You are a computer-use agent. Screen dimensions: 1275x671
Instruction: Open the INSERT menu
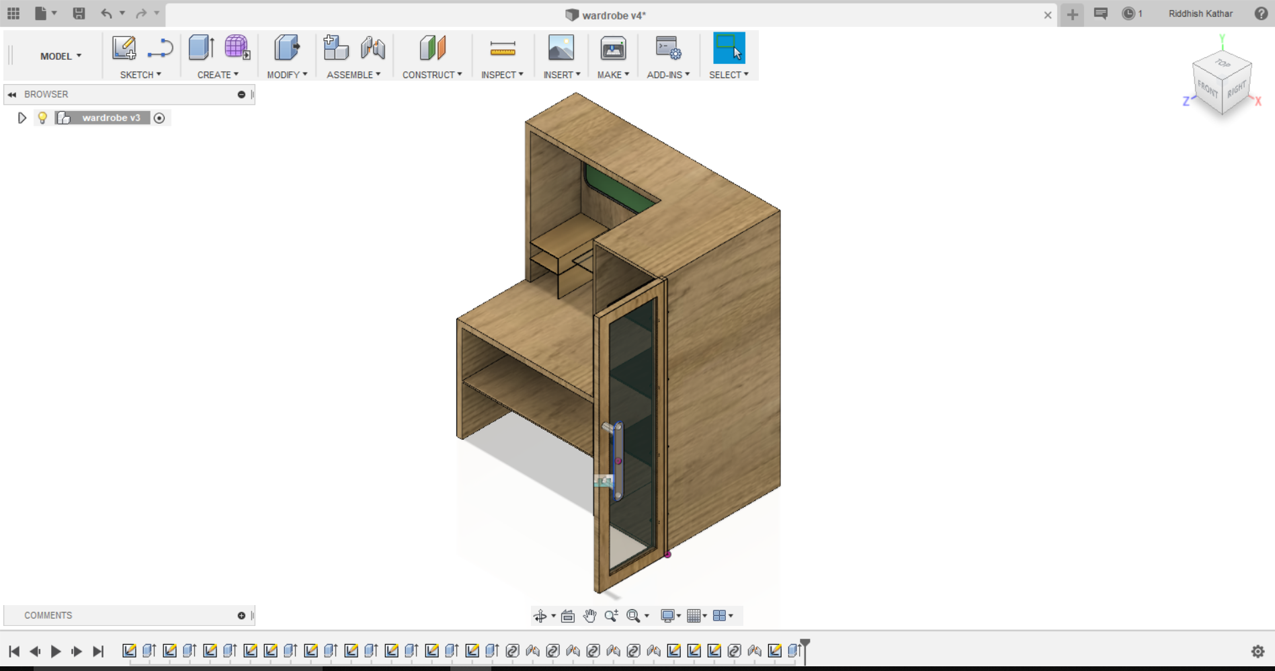pos(562,75)
